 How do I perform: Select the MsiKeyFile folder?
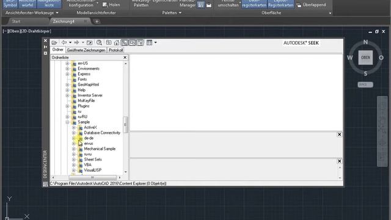(x=86, y=101)
